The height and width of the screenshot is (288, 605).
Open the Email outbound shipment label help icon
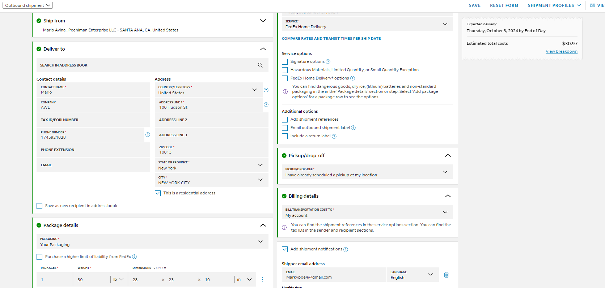tap(354, 128)
